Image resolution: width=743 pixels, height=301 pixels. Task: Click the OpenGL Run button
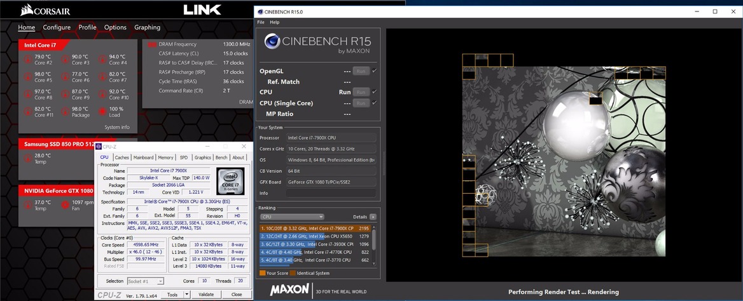pyautogui.click(x=361, y=71)
